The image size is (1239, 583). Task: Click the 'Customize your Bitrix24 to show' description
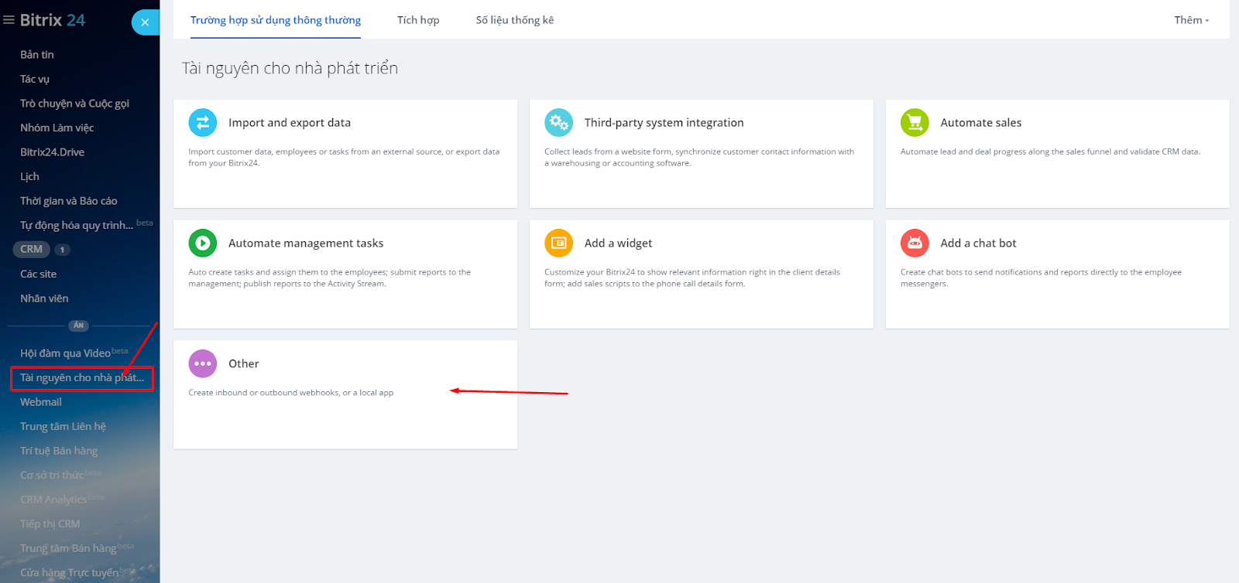(692, 278)
